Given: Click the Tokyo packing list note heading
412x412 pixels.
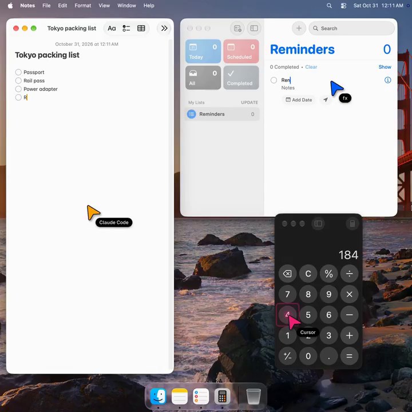Looking at the screenshot, I should (47, 55).
